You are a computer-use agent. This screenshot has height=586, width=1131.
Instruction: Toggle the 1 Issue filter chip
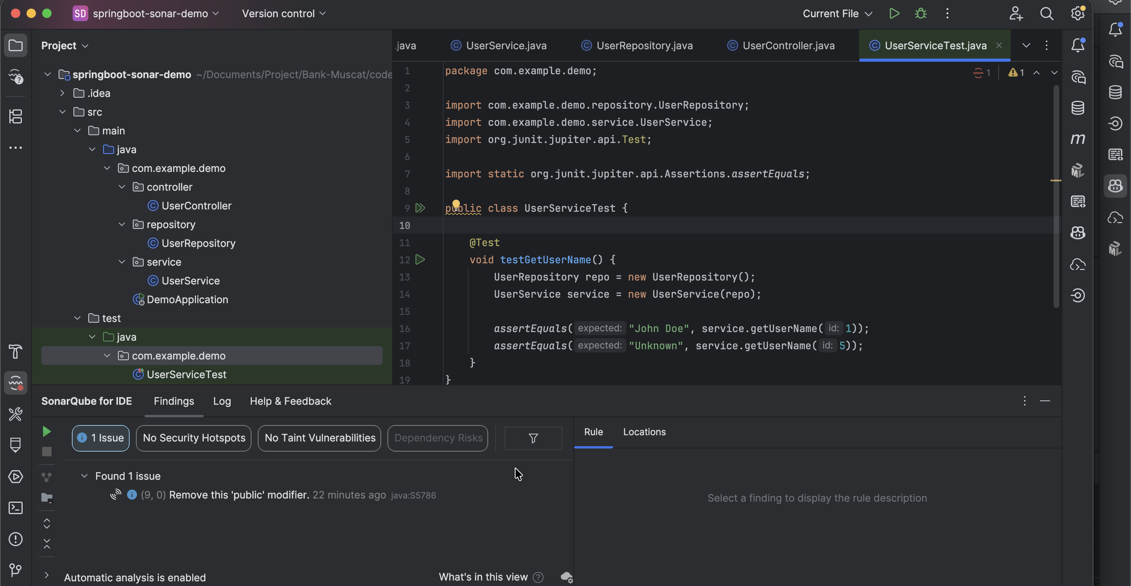coord(100,438)
